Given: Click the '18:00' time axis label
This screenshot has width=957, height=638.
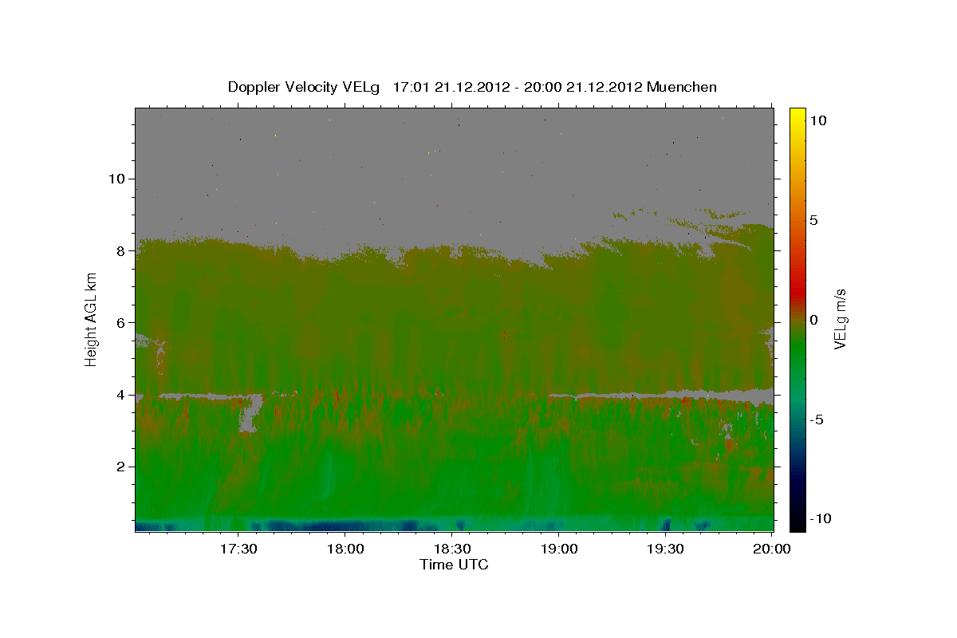Looking at the screenshot, I should tap(345, 549).
